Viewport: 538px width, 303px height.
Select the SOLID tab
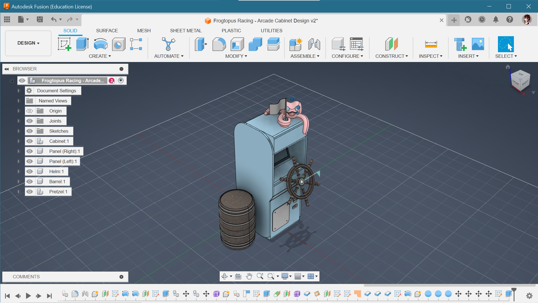click(x=70, y=31)
